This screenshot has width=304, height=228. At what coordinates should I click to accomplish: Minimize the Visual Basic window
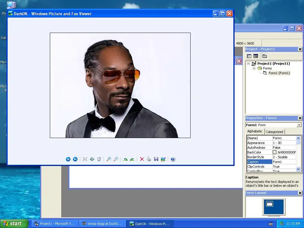pyautogui.click(x=285, y=29)
